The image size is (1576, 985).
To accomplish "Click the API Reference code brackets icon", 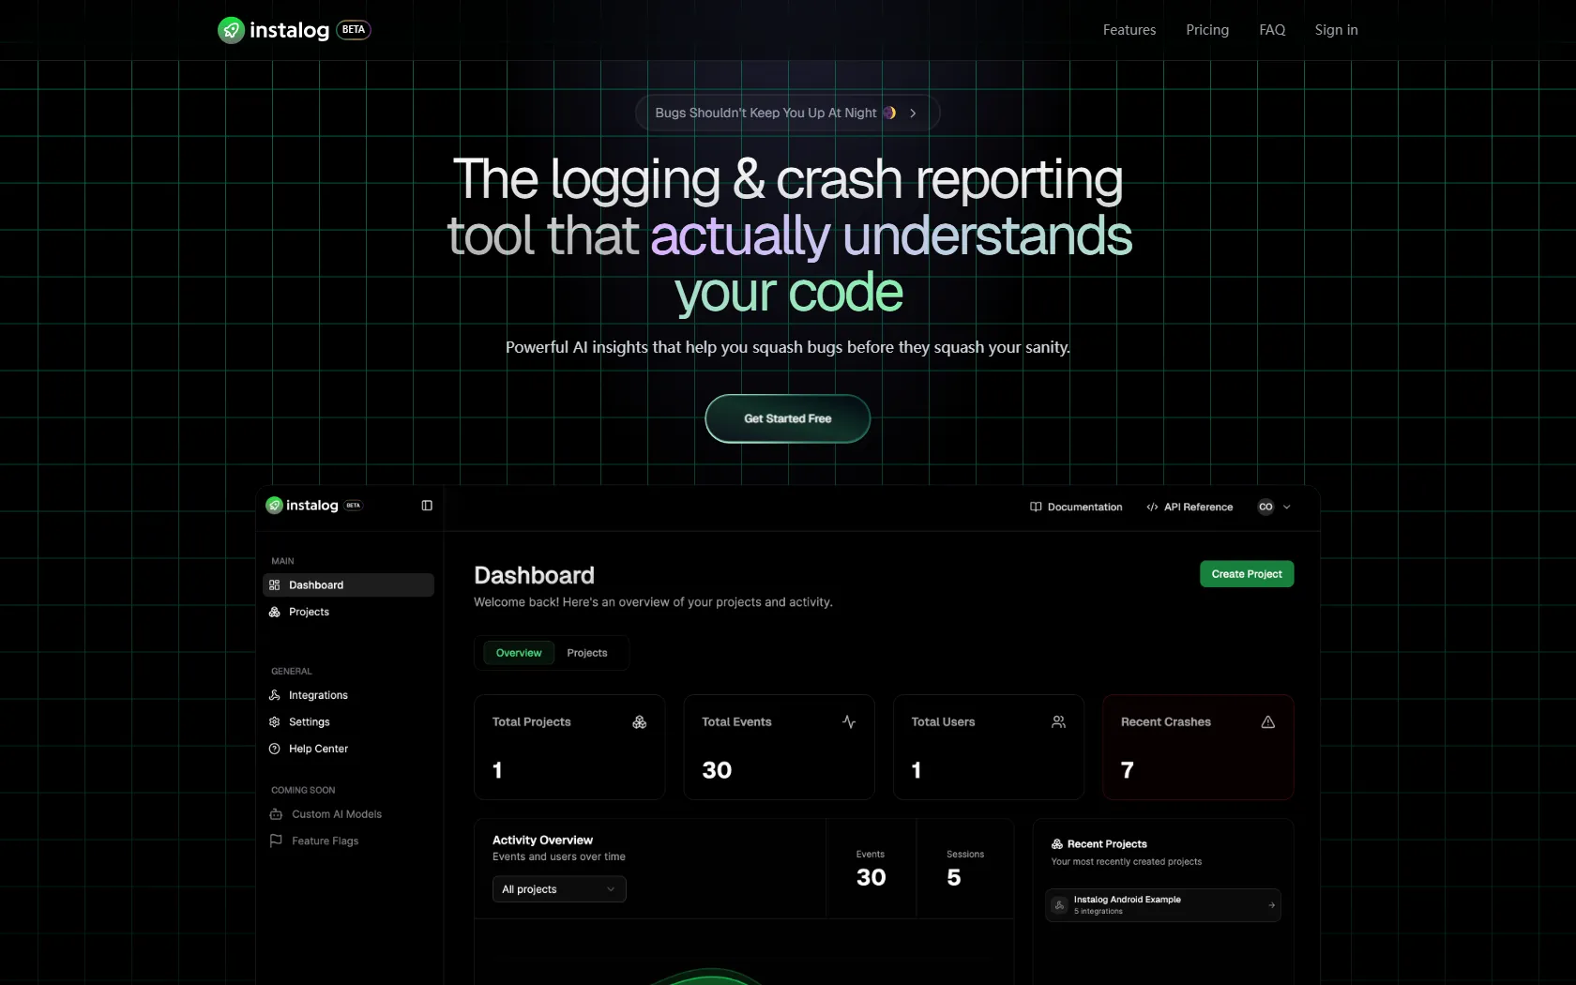I will click(1152, 507).
